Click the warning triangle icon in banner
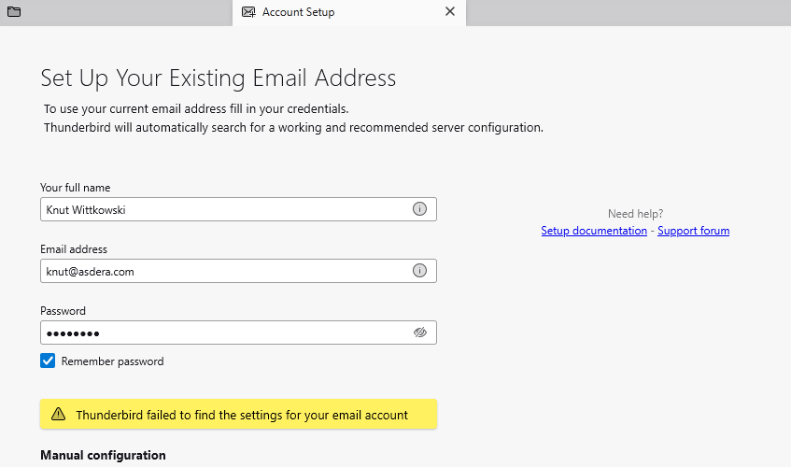791x467 pixels. 59,415
